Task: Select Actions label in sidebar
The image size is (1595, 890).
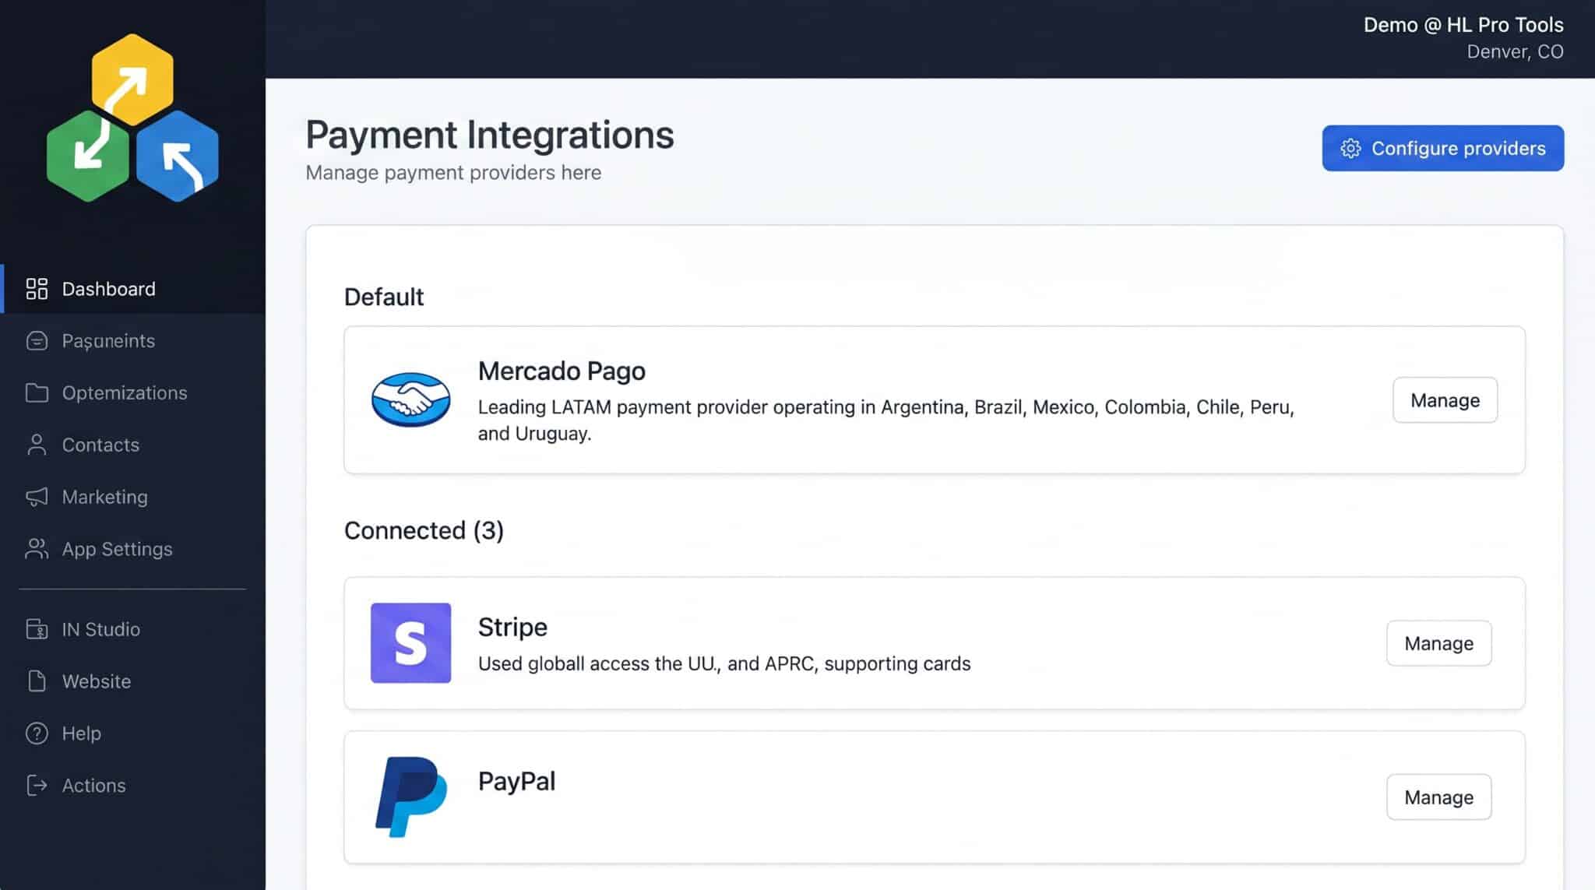Action: [93, 786]
